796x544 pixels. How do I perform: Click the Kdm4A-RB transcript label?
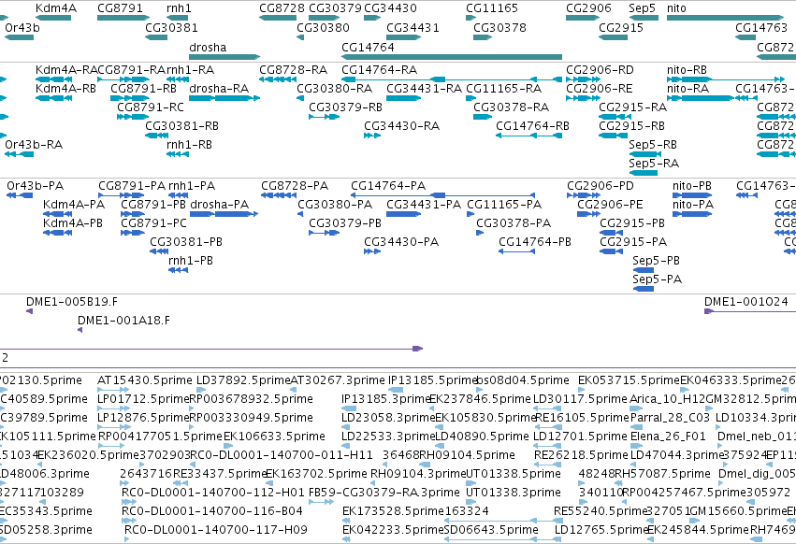(66, 88)
